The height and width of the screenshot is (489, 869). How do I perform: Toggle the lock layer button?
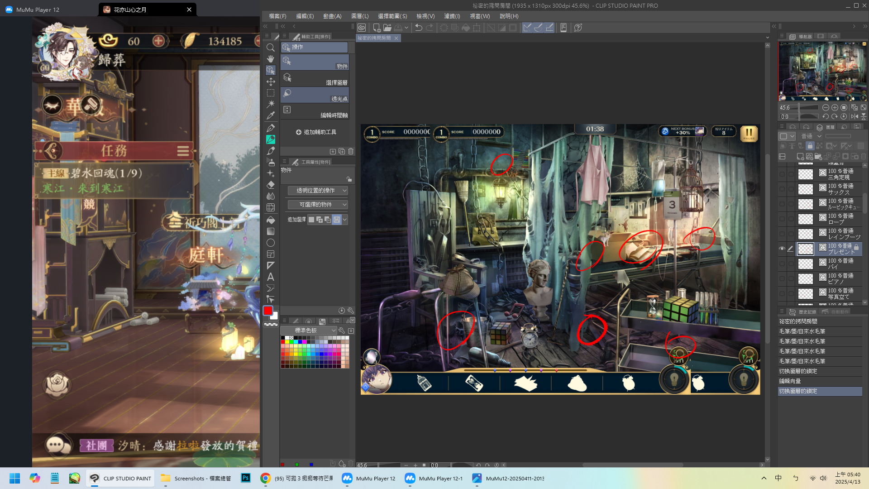pyautogui.click(x=810, y=146)
